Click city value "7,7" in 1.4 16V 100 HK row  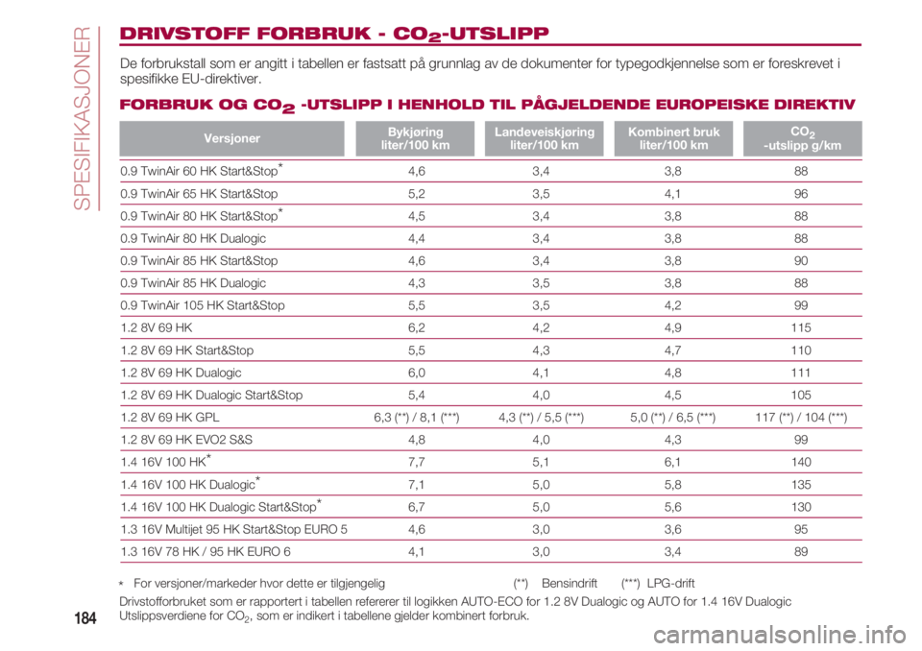416,462
